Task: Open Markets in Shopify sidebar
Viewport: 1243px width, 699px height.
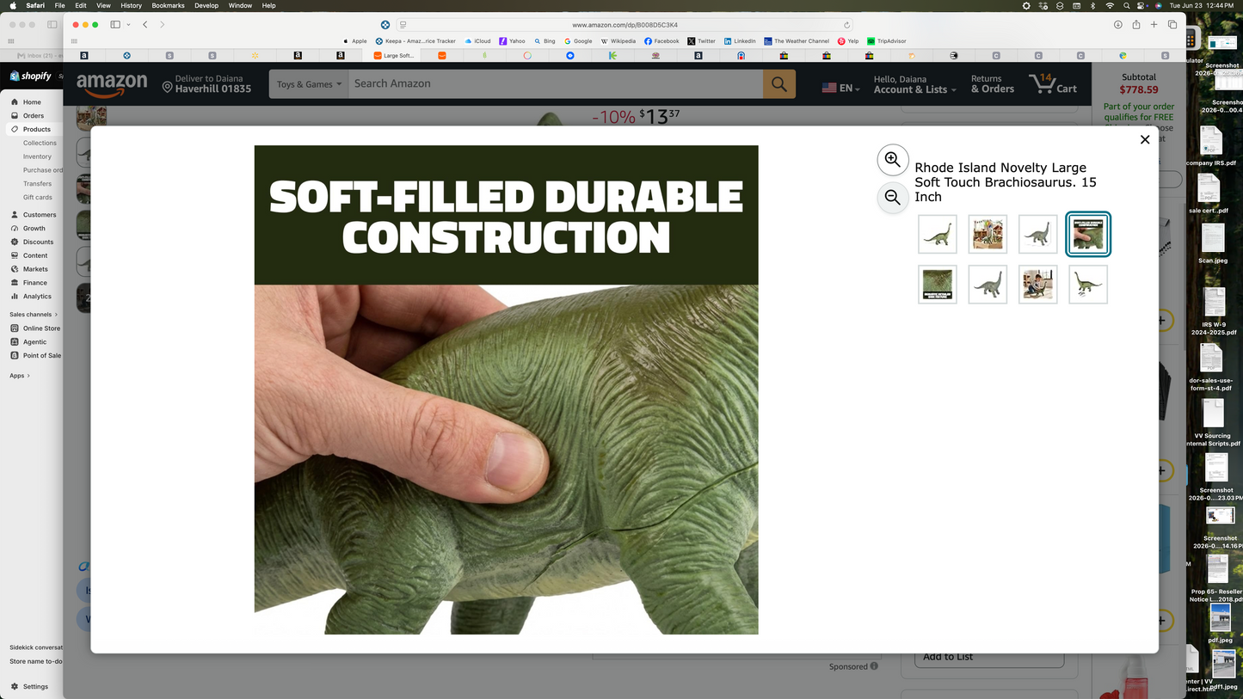Action: point(35,269)
